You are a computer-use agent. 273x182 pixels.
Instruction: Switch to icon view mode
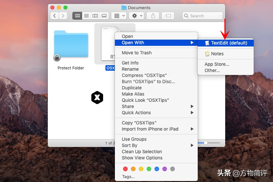(78, 16)
